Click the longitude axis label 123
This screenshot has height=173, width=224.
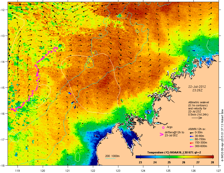click(x=118, y=170)
